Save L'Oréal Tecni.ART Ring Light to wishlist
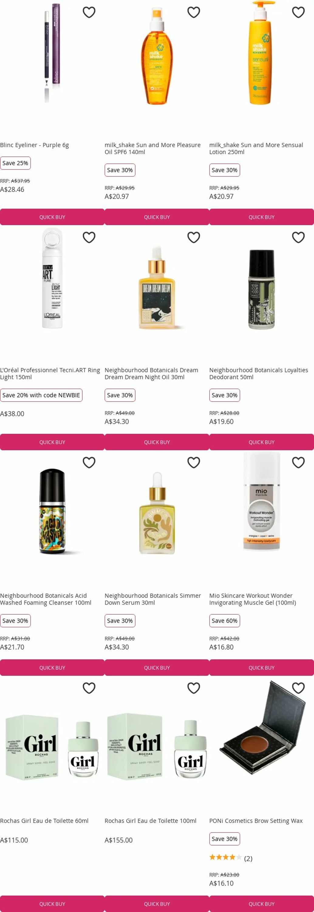The image size is (314, 912). (x=89, y=237)
